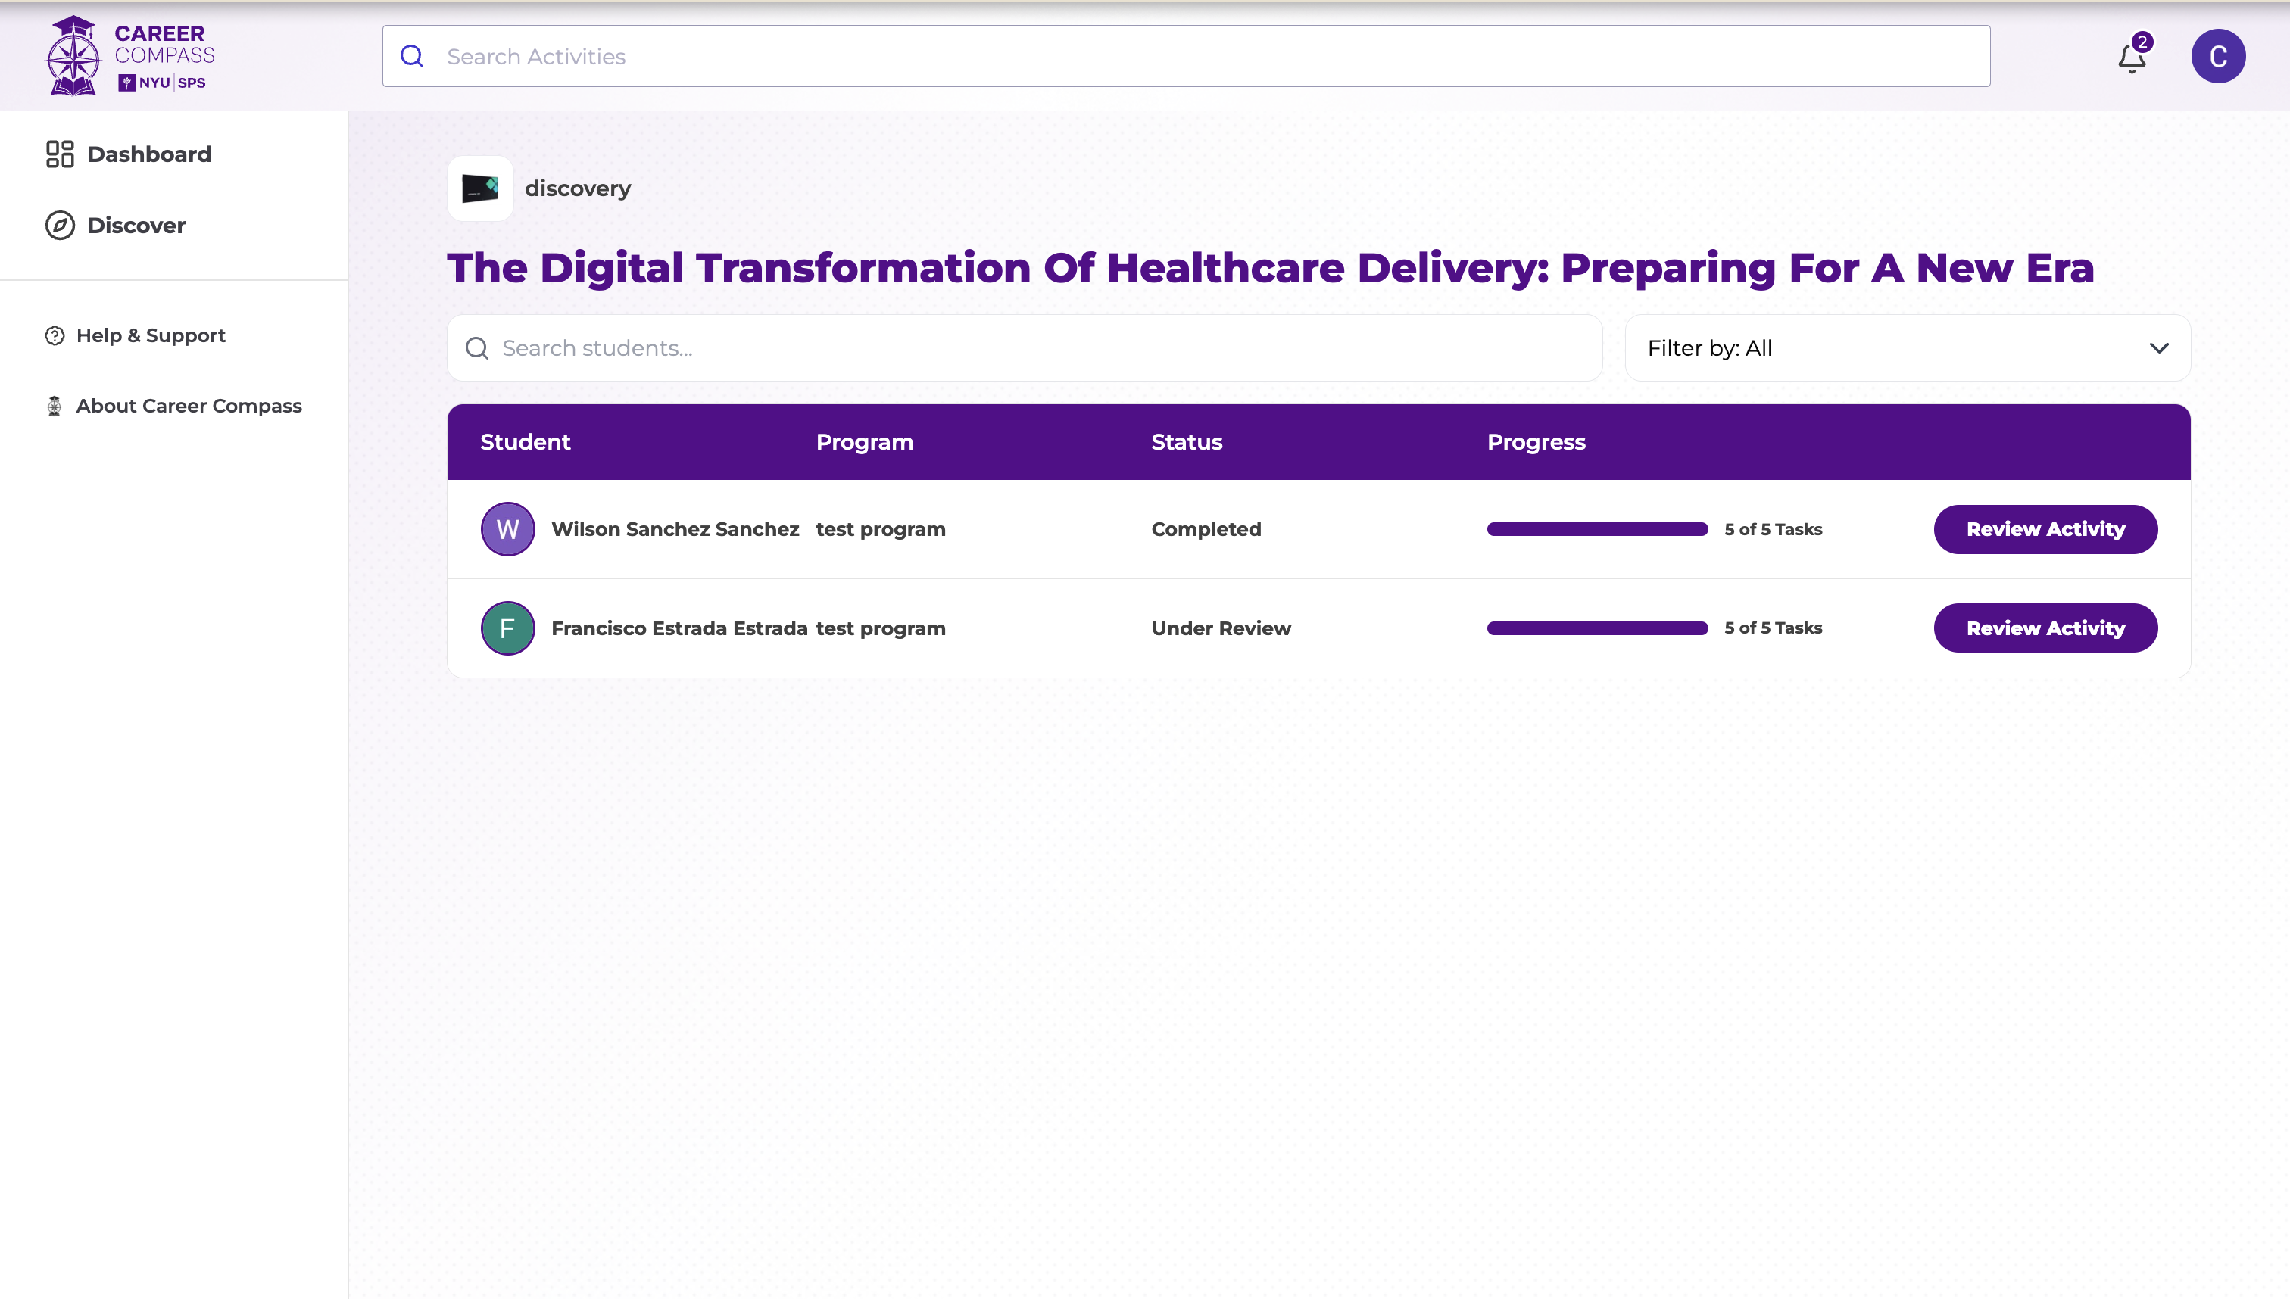This screenshot has width=2290, height=1299.
Task: Click Wilson's task progress bar
Action: pyautogui.click(x=1596, y=529)
